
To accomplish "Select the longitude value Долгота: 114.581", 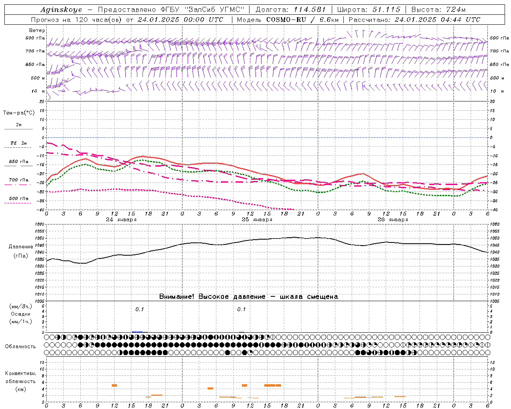I will pos(290,10).
